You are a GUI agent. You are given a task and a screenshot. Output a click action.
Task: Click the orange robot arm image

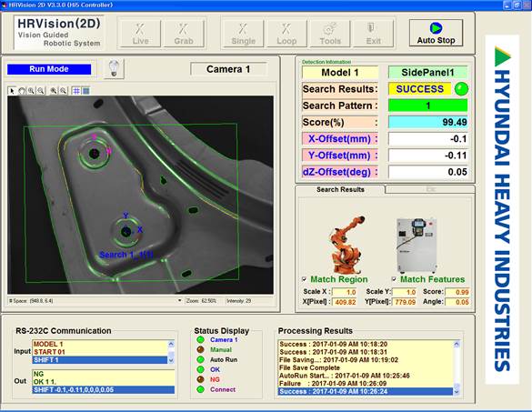tap(346, 245)
